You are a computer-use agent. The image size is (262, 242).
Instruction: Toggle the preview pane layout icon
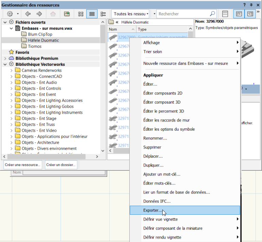click(225, 14)
